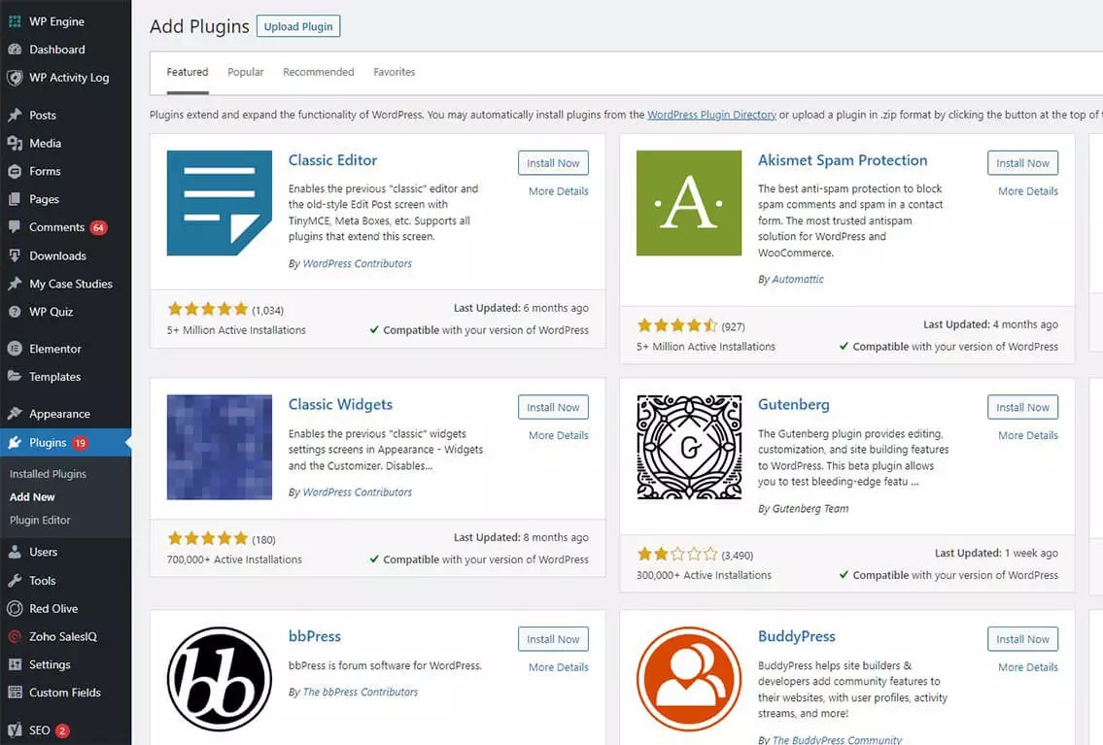Open the WordPress Plugin Directory link
The image size is (1103, 745).
[711, 115]
